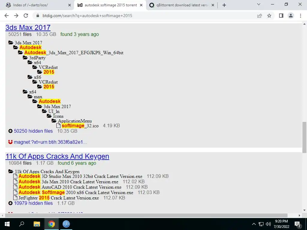Open Windows taskbar search
Image resolution: width=307 pixels, height=230 pixels.
tap(22, 224)
